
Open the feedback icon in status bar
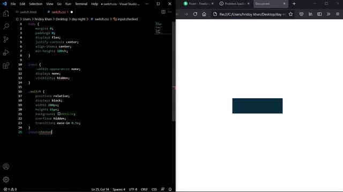pyautogui.click(x=162, y=189)
